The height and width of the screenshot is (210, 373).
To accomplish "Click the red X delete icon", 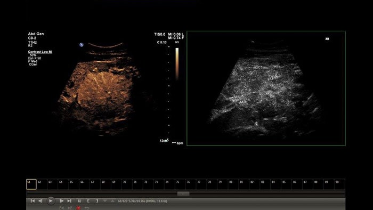I will click(x=78, y=208).
